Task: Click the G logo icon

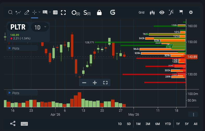Action: tap(113, 13)
